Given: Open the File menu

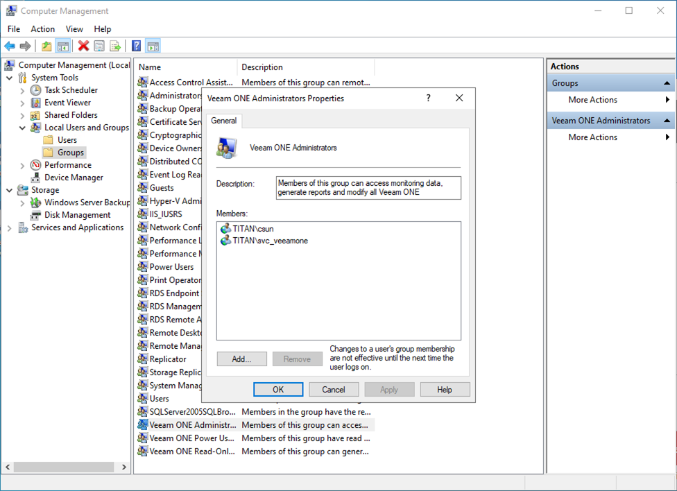Looking at the screenshot, I should point(14,29).
